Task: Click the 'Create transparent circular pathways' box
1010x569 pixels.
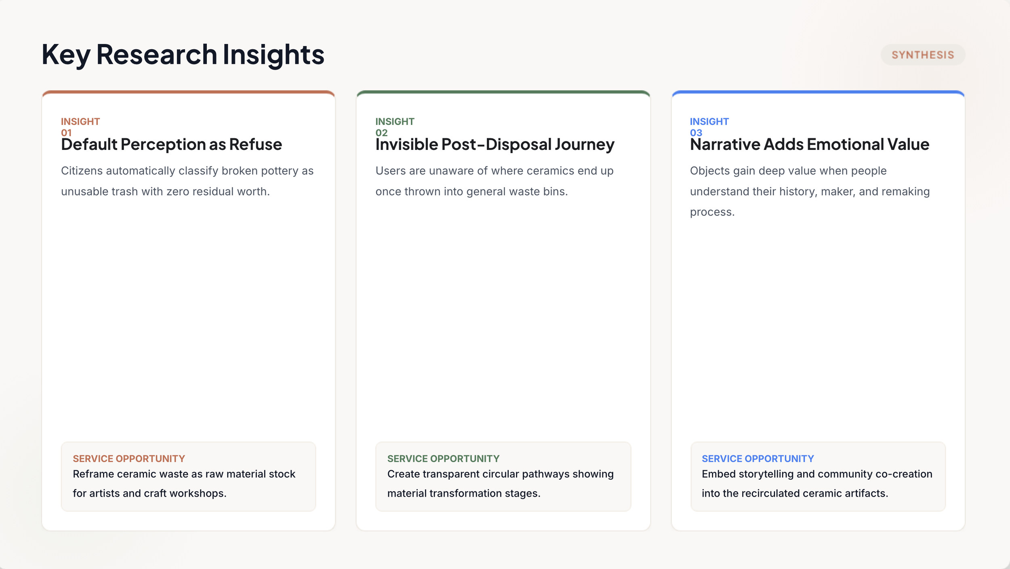Action: click(503, 476)
